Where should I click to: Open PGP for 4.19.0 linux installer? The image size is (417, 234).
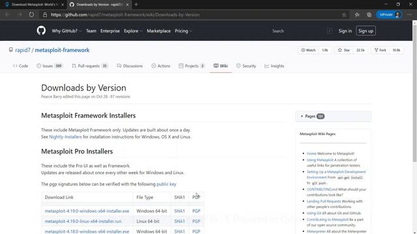196,221
